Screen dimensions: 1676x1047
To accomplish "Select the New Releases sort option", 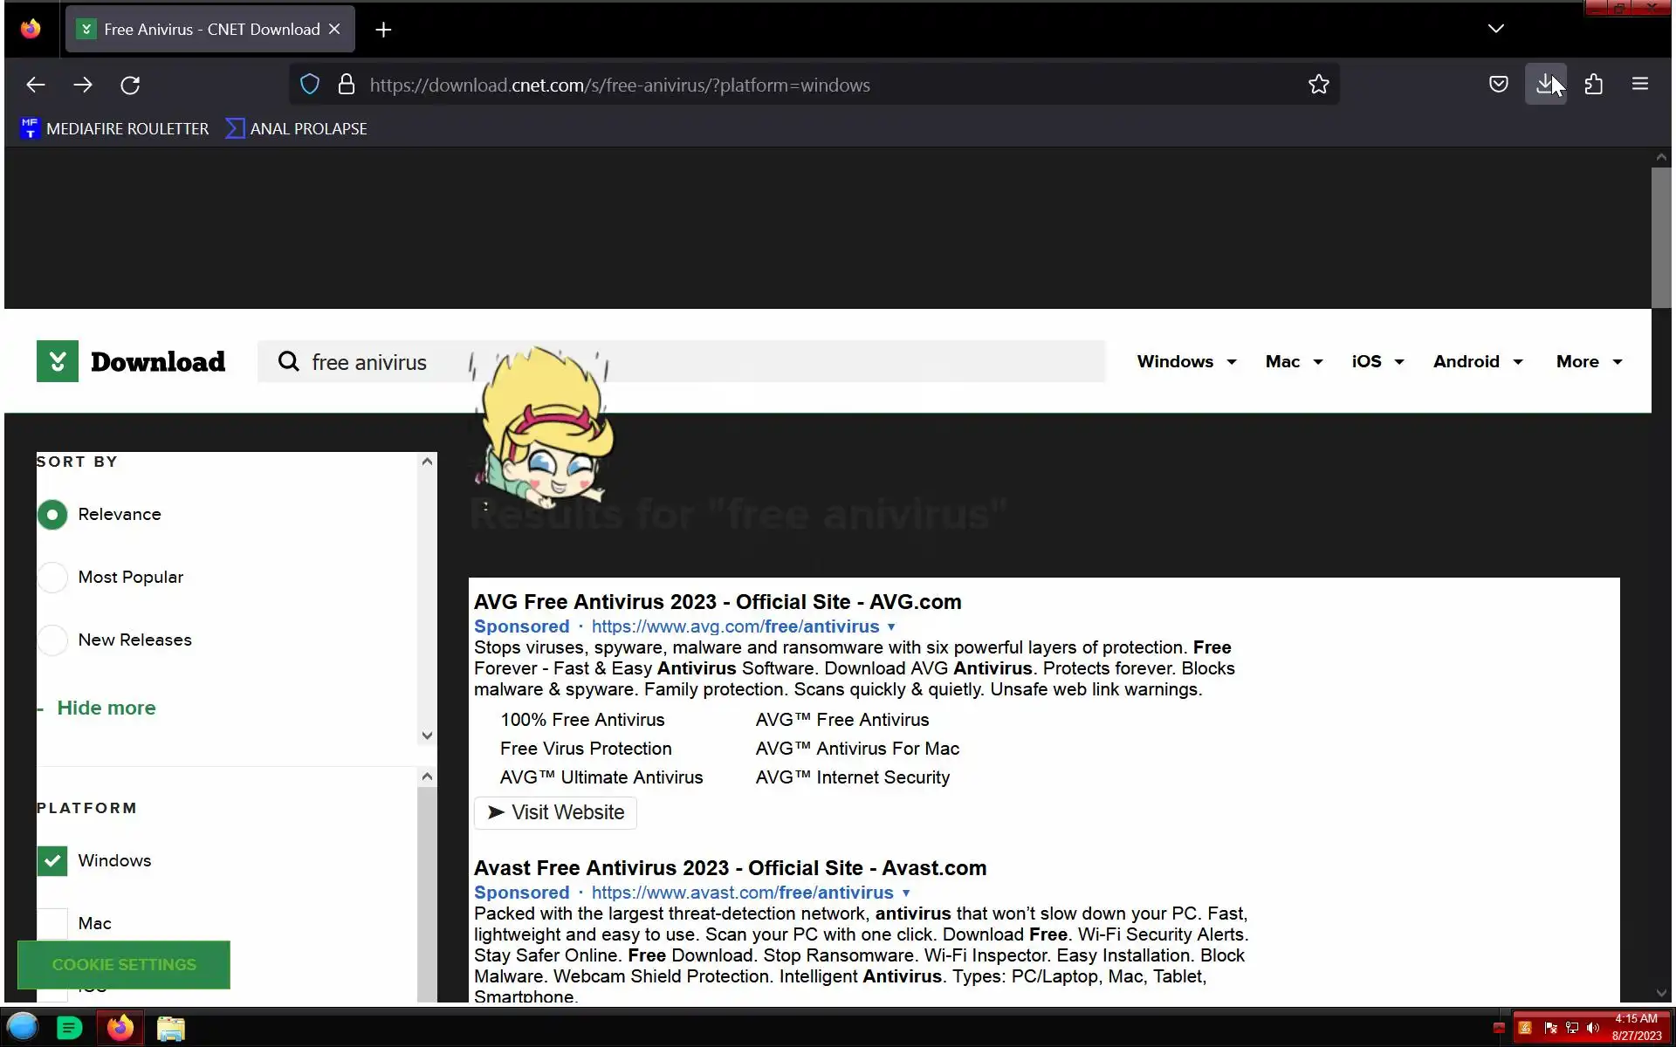I will [52, 640].
